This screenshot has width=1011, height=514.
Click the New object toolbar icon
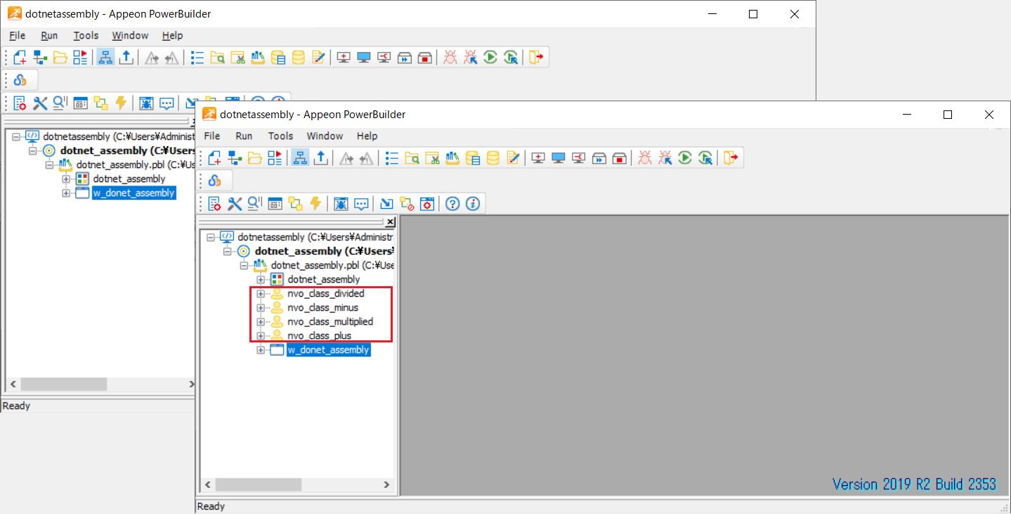click(214, 158)
